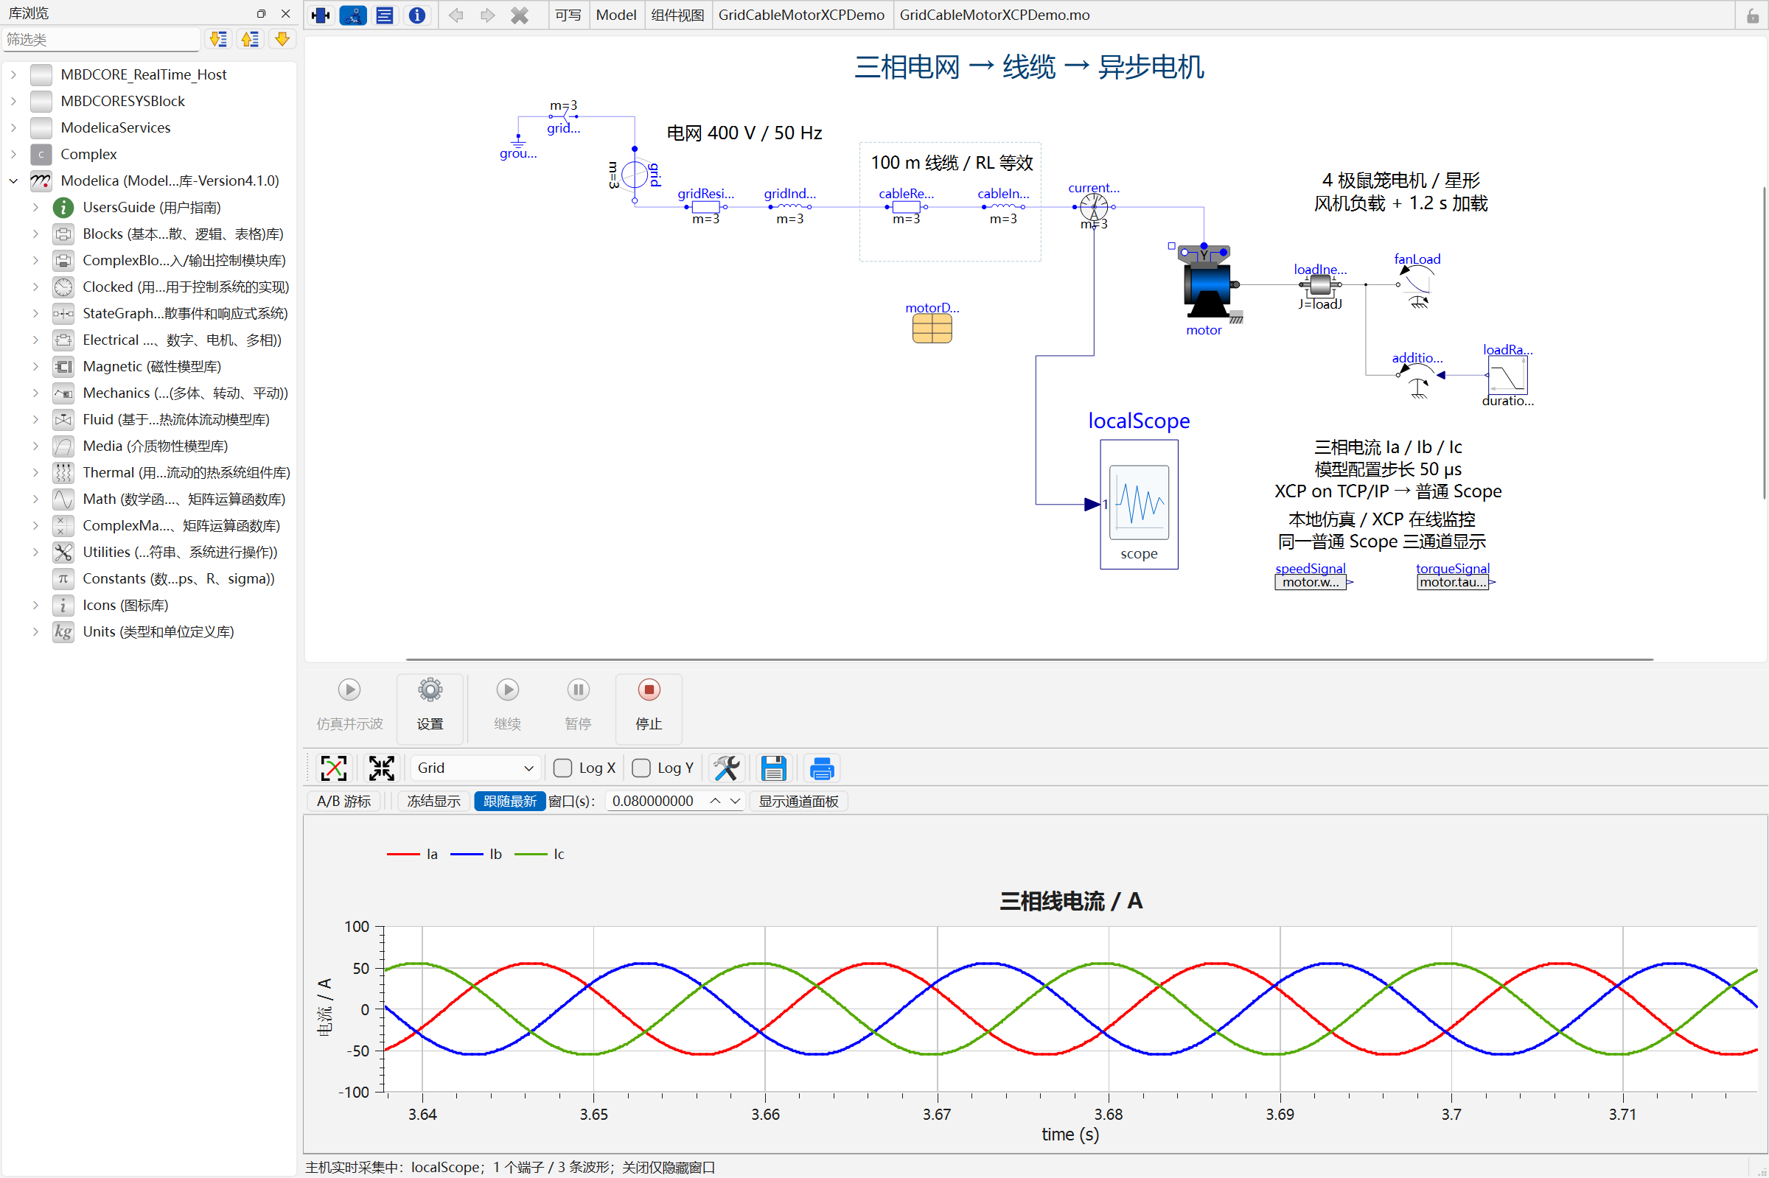Screen dimensions: 1769x1178
Task: Print the plot with the printer icon
Action: coord(821,768)
